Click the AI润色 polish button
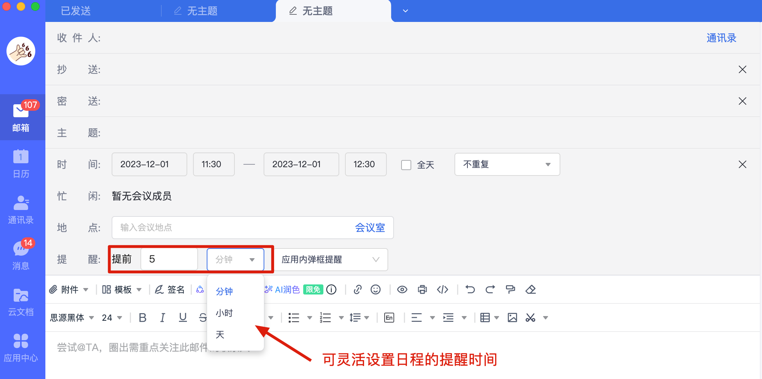 282,289
